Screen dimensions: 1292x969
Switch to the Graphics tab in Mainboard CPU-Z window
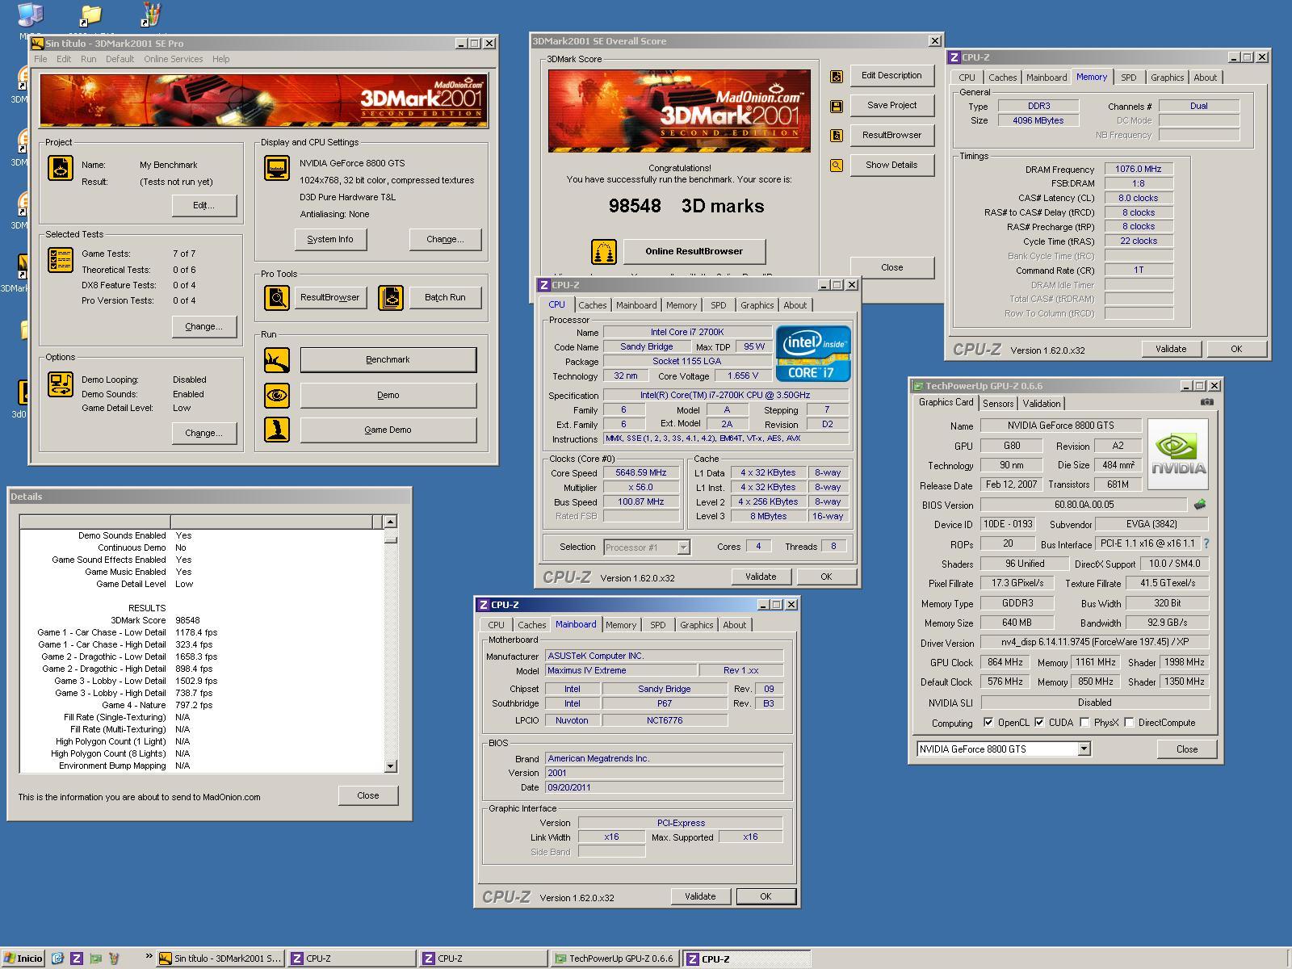(696, 625)
